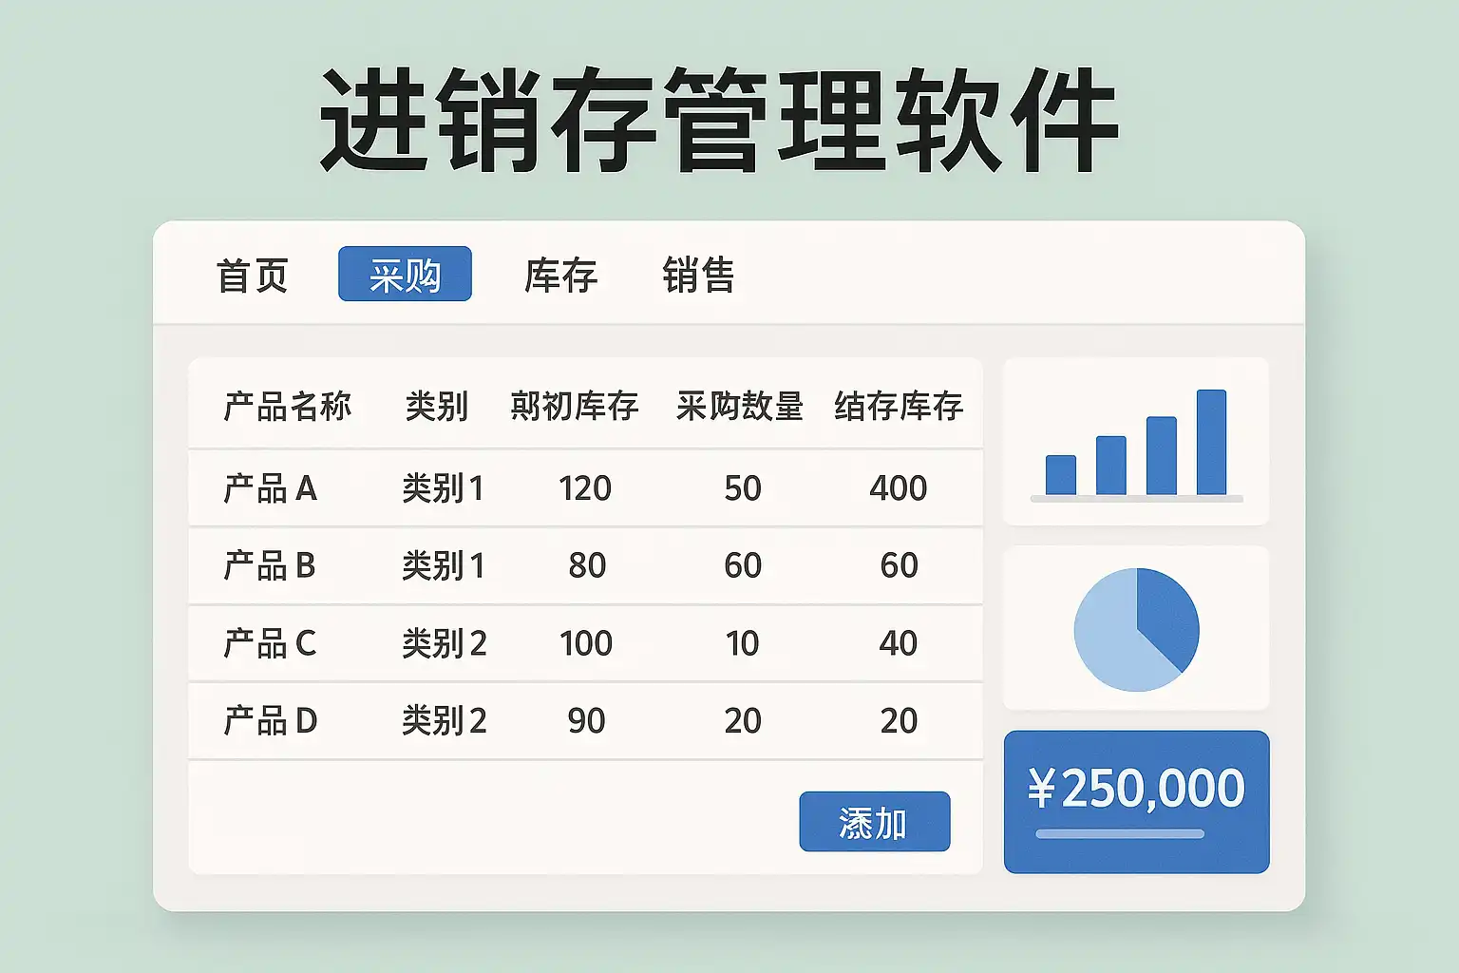Image resolution: width=1459 pixels, height=973 pixels.
Task: Click the 添加 button
Action: [875, 821]
